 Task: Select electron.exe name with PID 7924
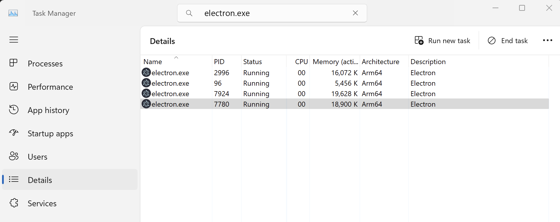(x=170, y=94)
